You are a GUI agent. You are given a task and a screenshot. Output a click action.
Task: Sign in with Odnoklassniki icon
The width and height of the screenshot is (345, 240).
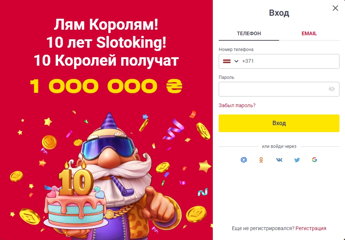click(x=261, y=160)
